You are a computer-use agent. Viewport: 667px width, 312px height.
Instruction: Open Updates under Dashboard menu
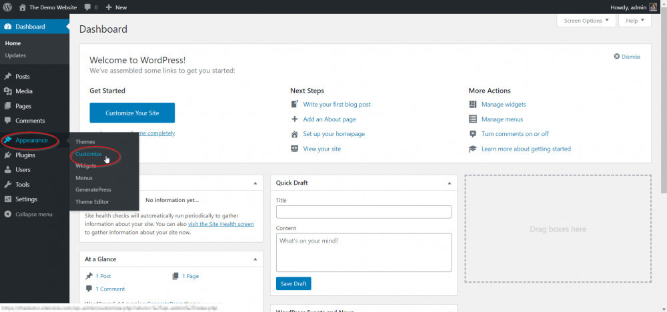click(15, 55)
